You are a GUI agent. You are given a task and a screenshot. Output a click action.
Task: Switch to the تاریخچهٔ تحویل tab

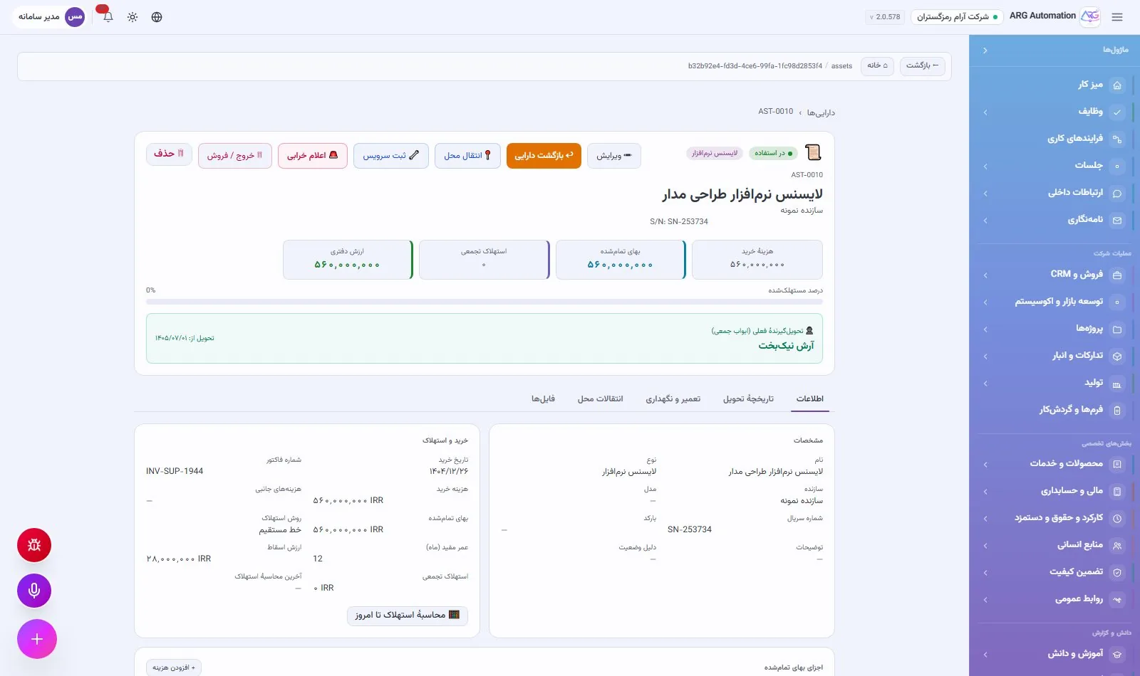click(748, 399)
